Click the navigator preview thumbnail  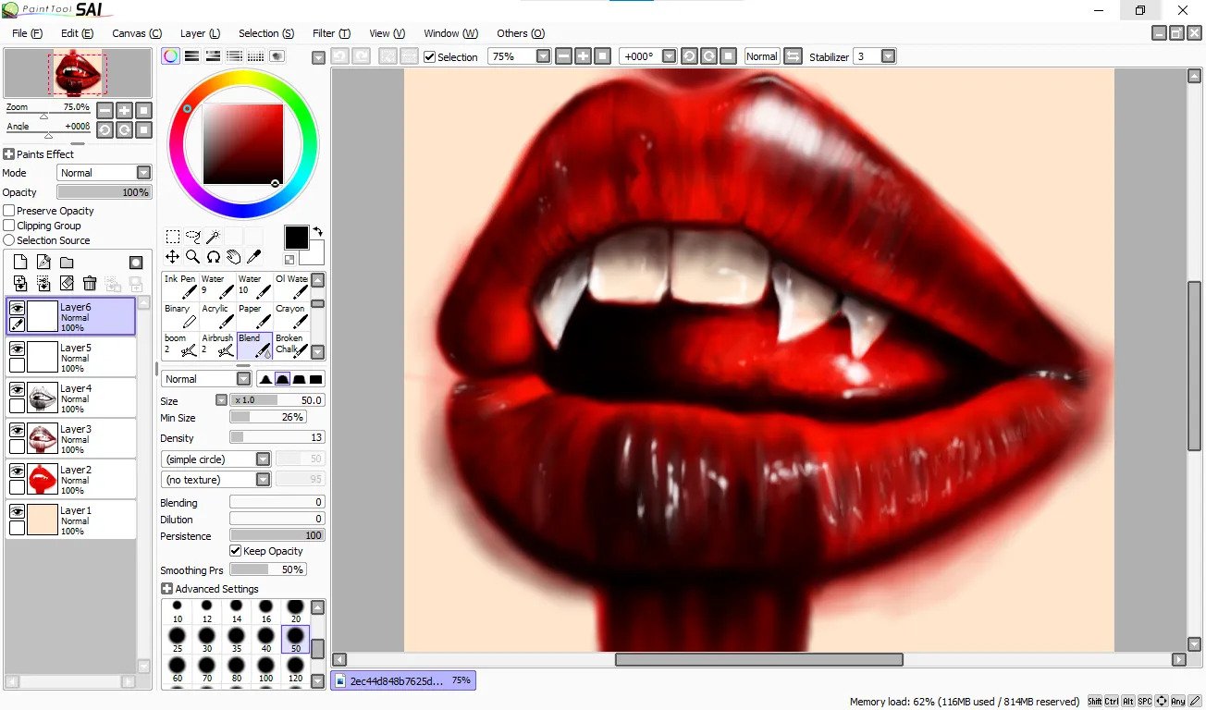[78, 73]
